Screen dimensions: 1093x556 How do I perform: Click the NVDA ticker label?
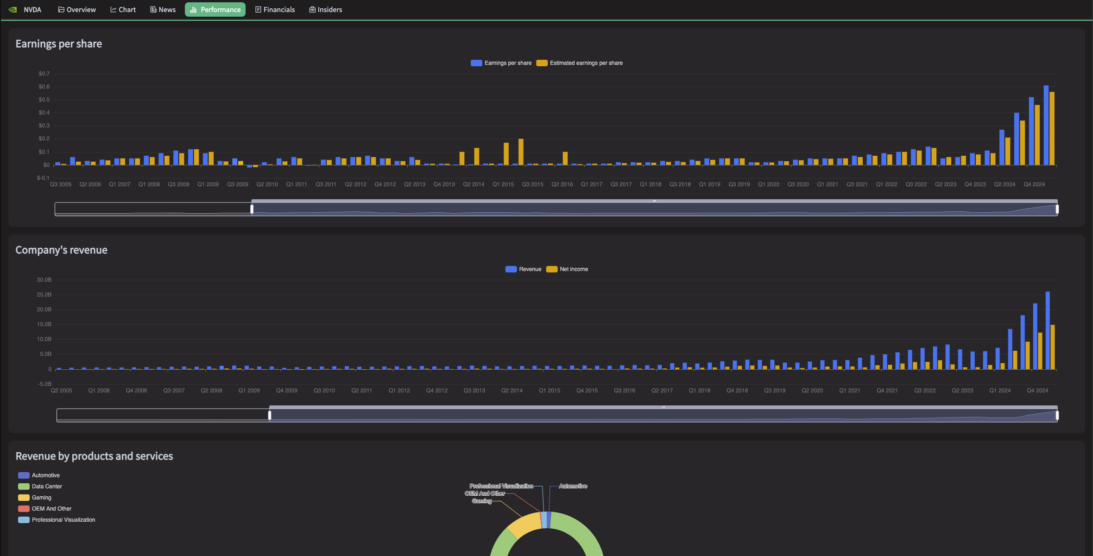[32, 10]
